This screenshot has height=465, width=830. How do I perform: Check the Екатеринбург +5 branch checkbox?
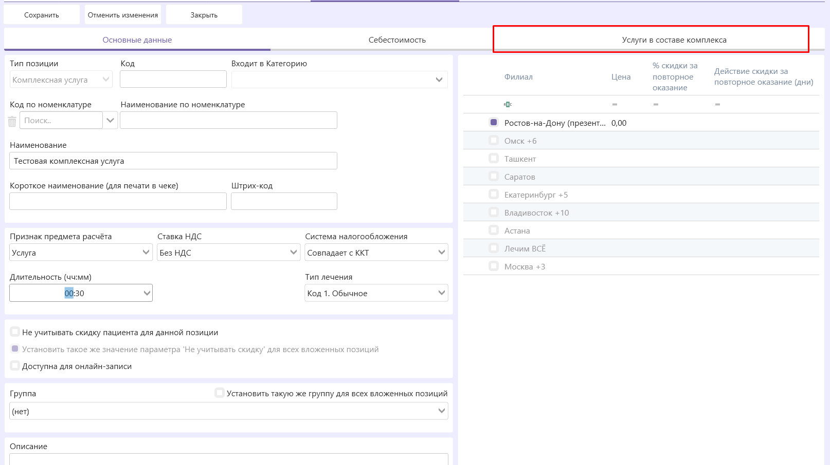(x=494, y=194)
